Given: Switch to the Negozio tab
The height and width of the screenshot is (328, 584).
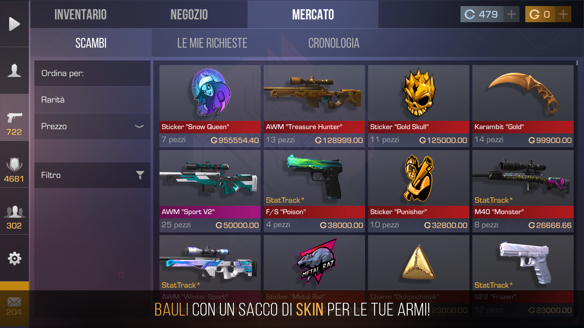Looking at the screenshot, I should 189,14.
